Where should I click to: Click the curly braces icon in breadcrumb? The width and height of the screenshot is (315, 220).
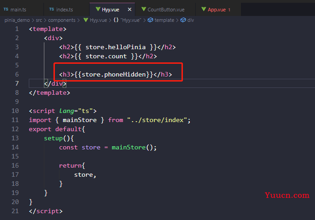click(116, 20)
